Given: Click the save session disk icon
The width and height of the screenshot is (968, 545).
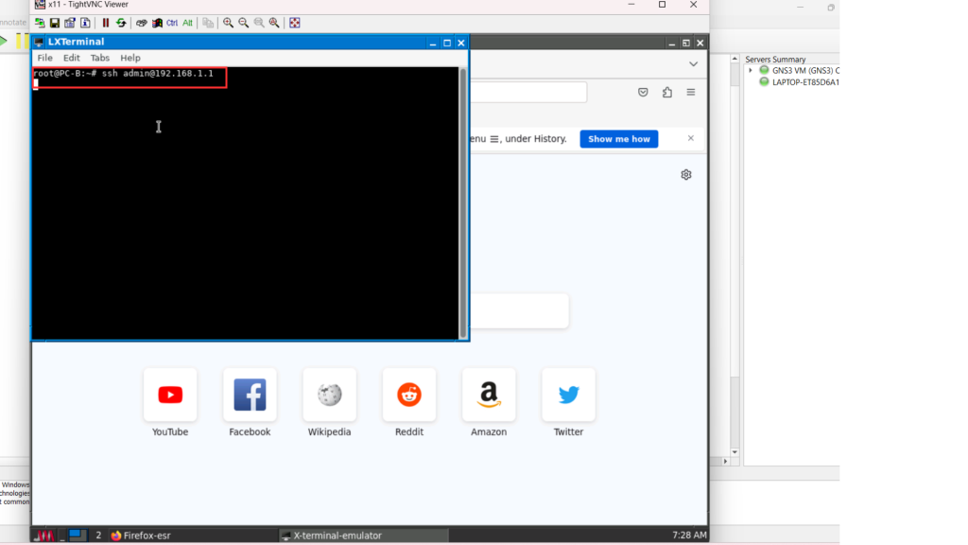Looking at the screenshot, I should [x=55, y=23].
